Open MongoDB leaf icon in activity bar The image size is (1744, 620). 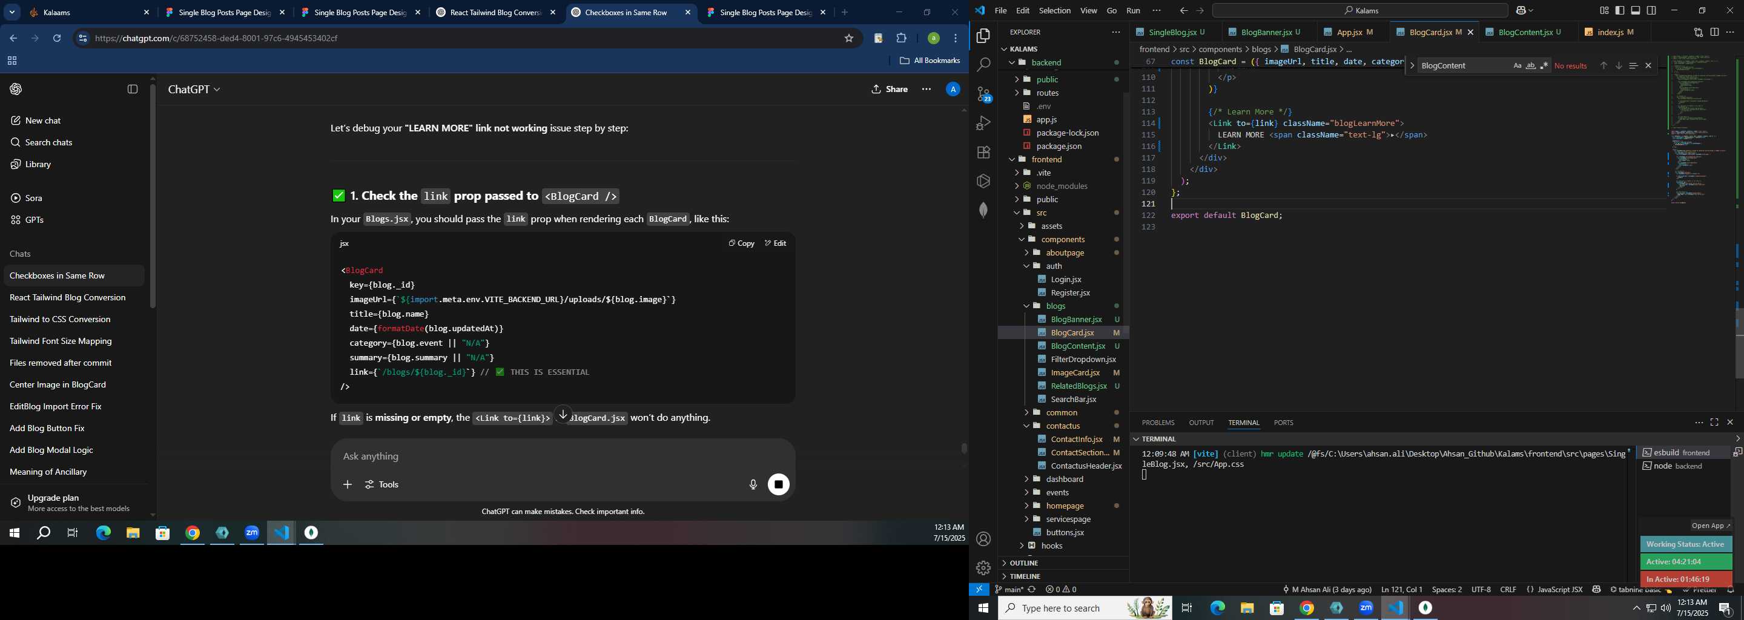coord(983,211)
